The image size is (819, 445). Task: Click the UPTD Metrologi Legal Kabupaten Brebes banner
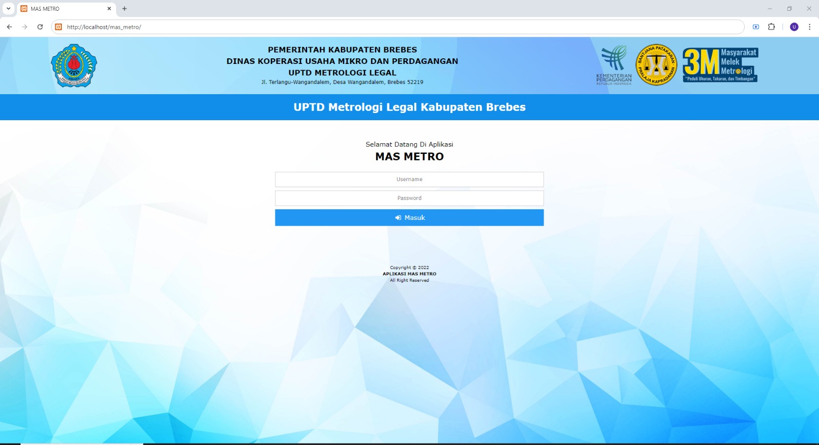click(409, 107)
